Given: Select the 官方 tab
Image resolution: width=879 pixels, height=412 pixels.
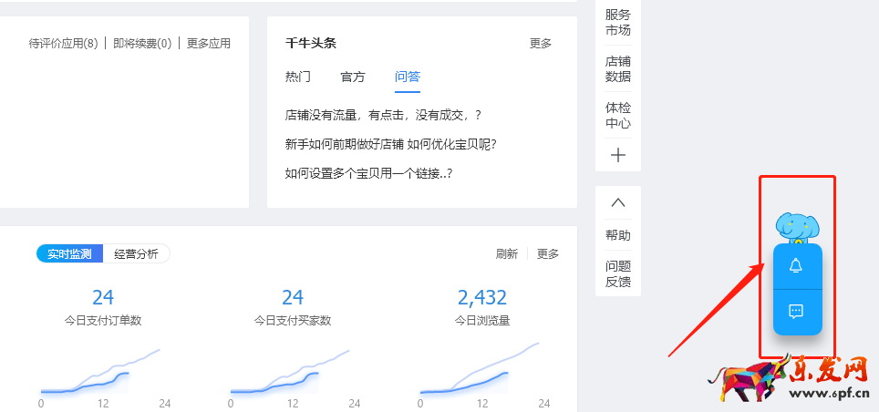Looking at the screenshot, I should [x=353, y=77].
